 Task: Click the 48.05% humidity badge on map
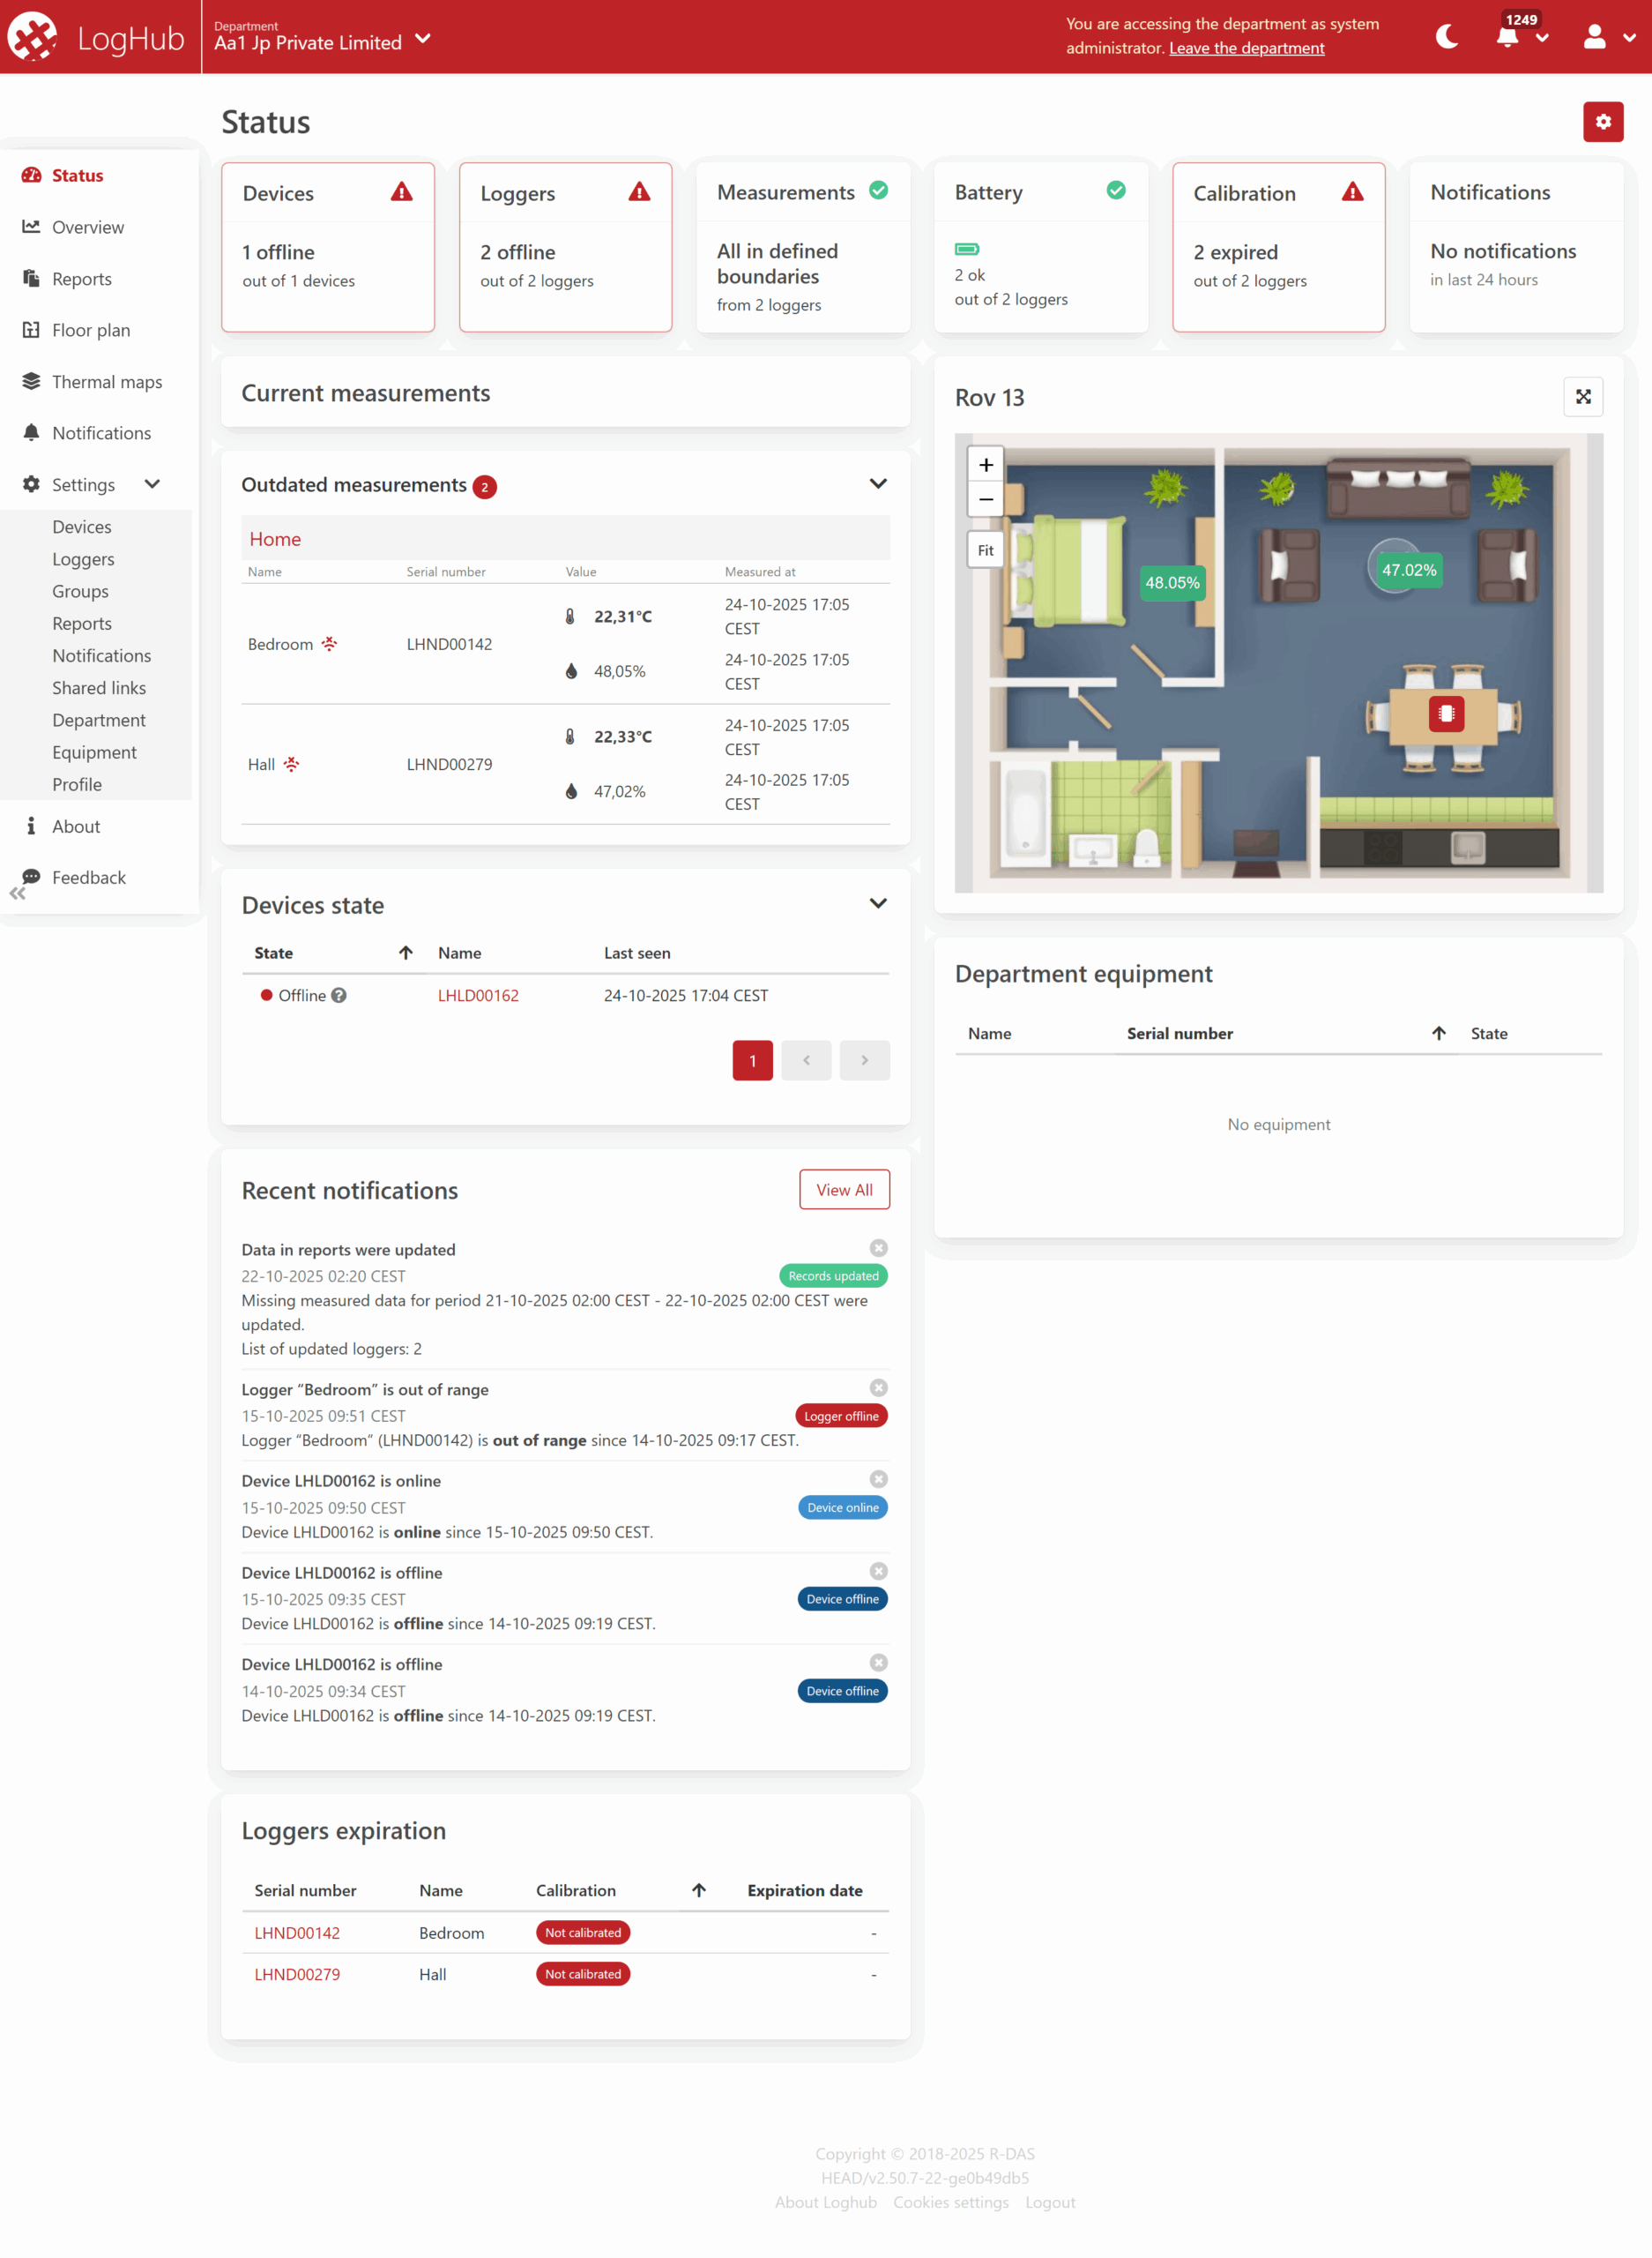[1171, 583]
